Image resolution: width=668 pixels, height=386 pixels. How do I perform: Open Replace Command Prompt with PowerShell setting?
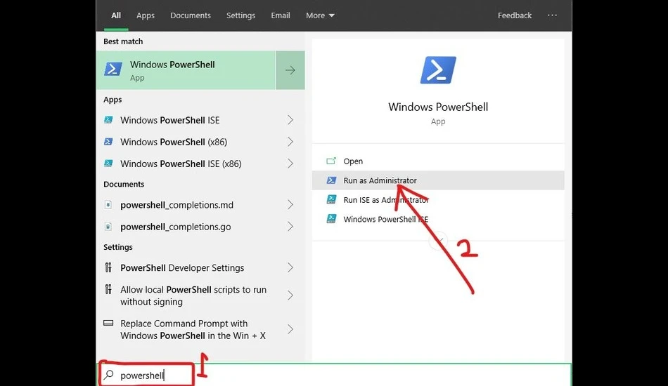tap(200, 329)
